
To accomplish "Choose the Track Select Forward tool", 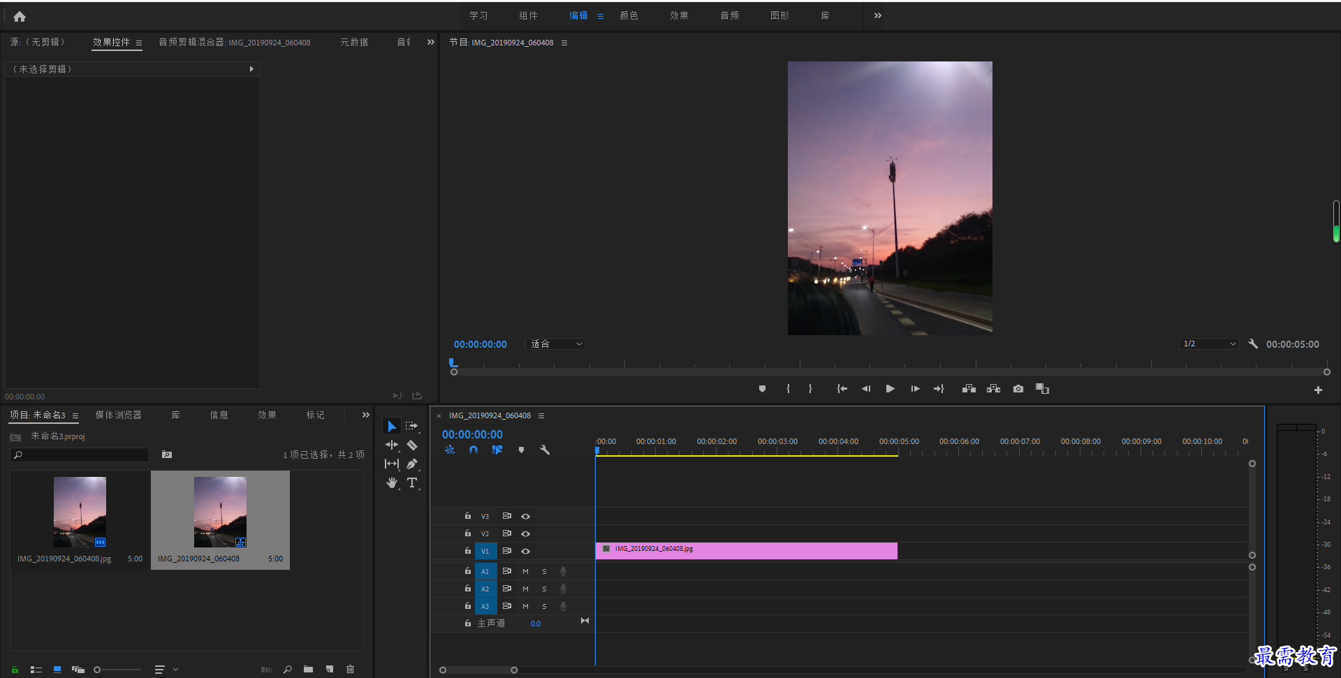I will 412,426.
